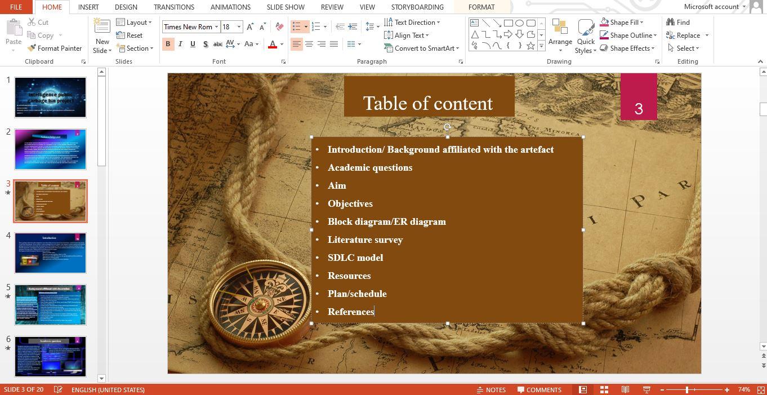Select slide 5 thumbnail in the pane
The height and width of the screenshot is (395, 767).
pos(50,304)
